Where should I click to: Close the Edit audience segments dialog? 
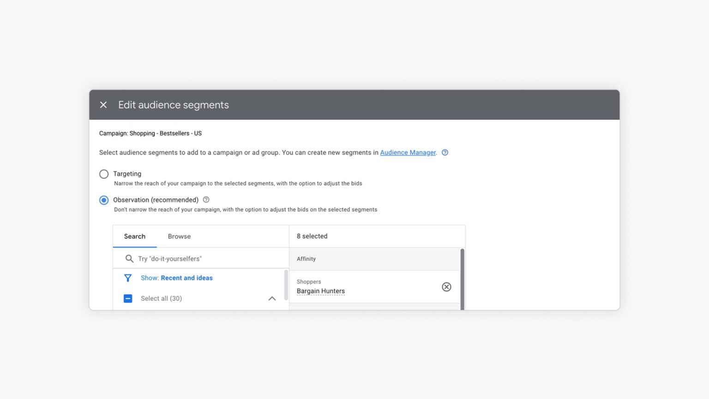pyautogui.click(x=103, y=105)
